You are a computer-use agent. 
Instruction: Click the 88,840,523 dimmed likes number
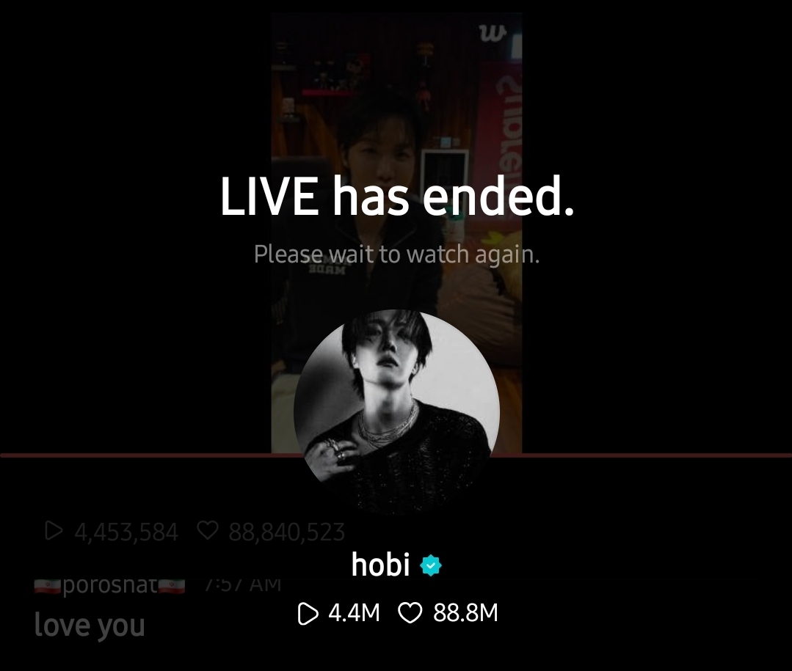pyautogui.click(x=286, y=532)
